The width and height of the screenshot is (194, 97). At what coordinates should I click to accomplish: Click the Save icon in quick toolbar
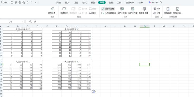click(12, 2)
